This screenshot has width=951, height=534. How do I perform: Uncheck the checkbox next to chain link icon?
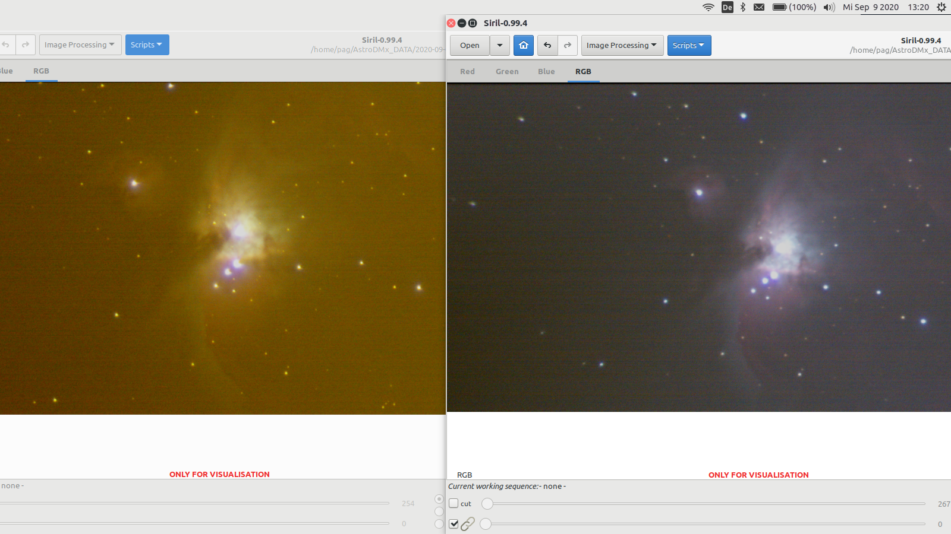pos(454,524)
